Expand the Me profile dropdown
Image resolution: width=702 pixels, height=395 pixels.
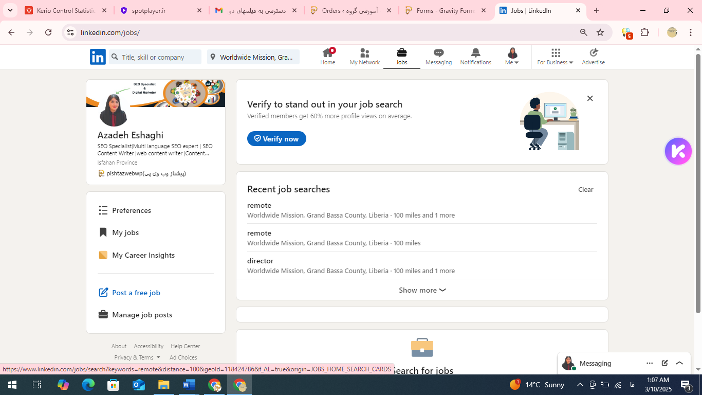tap(512, 57)
